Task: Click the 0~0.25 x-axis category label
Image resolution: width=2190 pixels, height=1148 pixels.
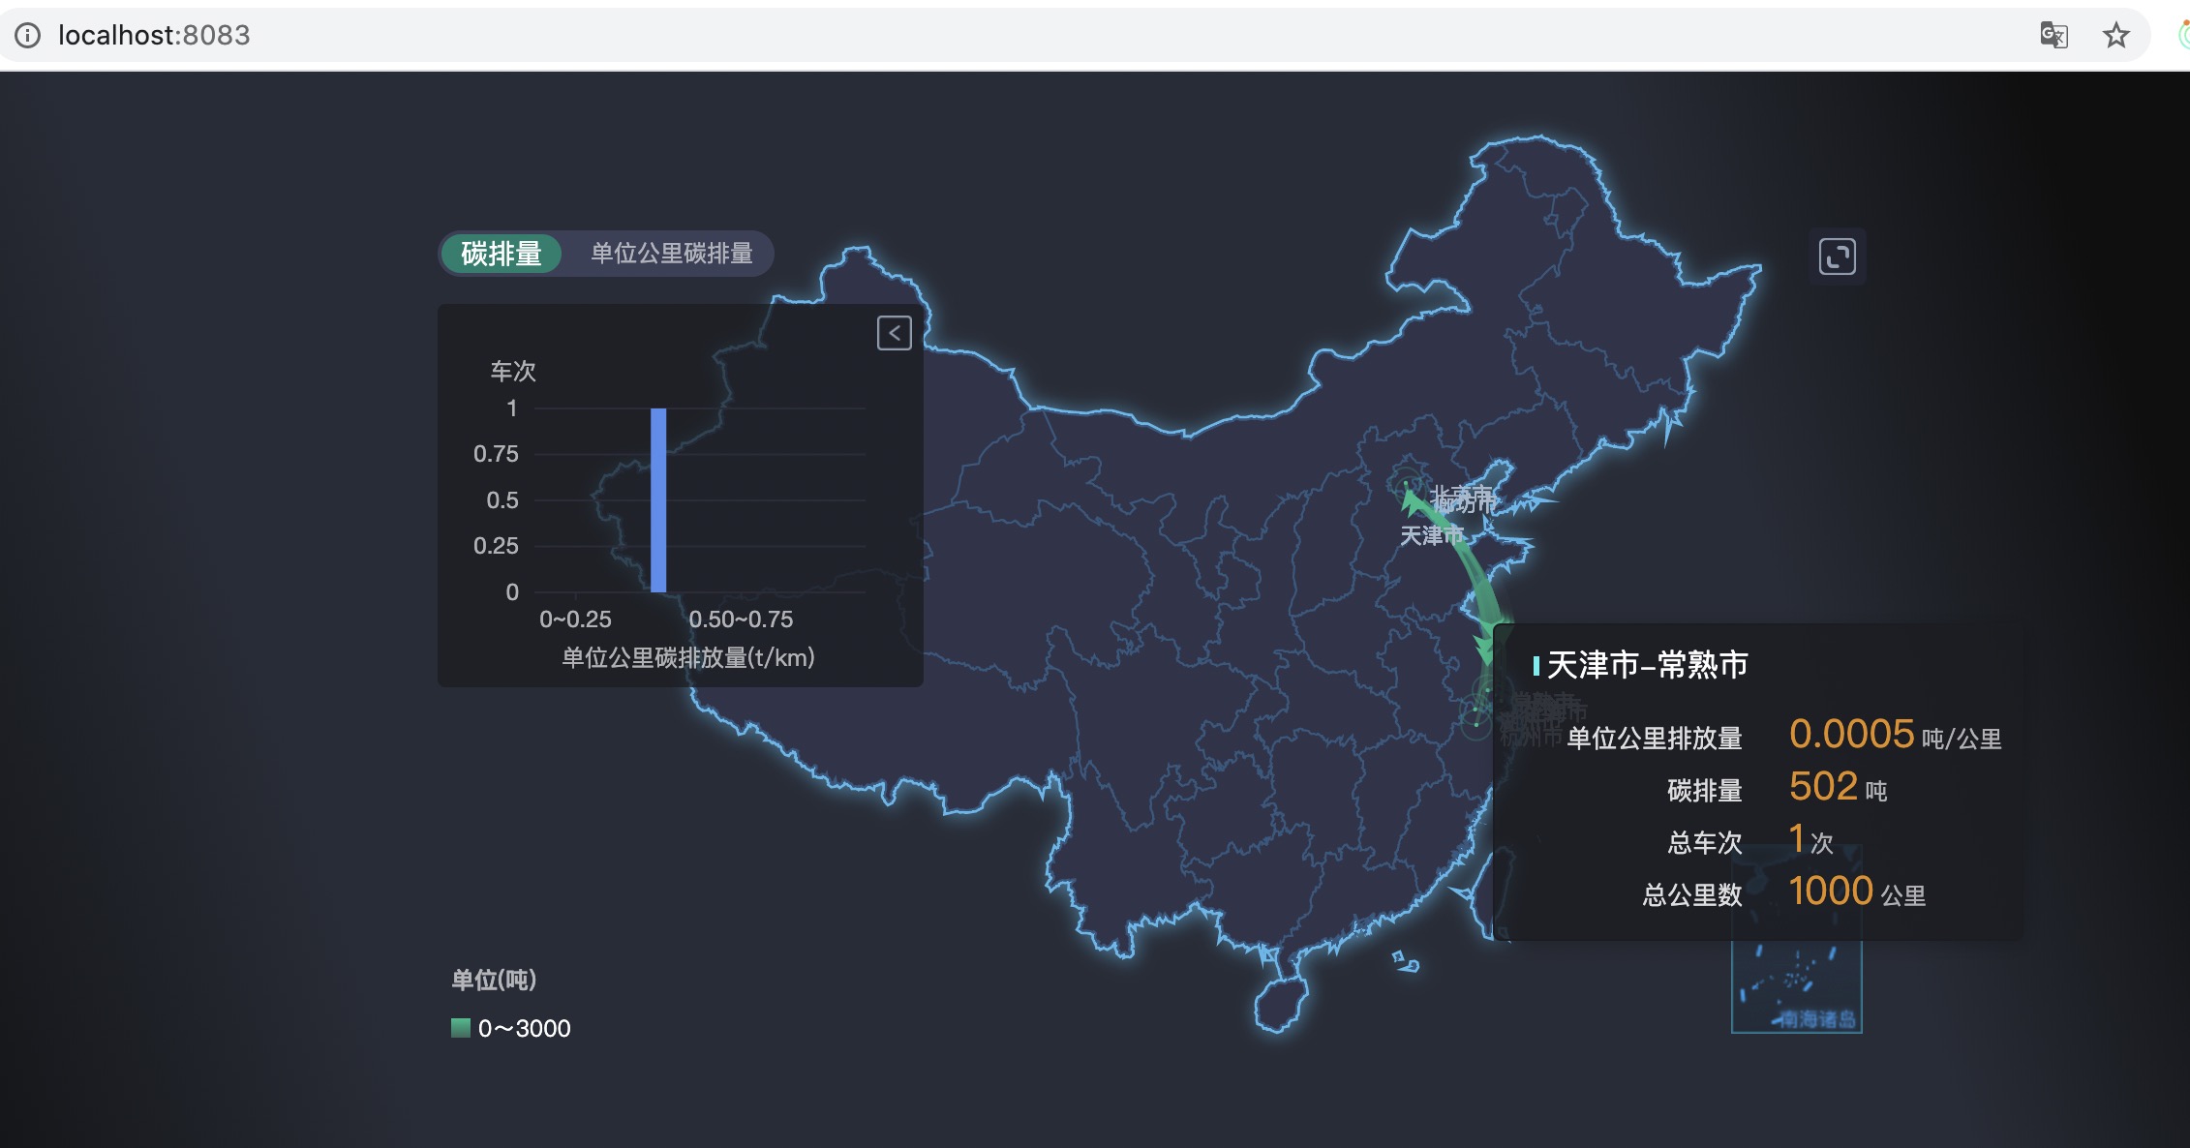Action: 575,619
